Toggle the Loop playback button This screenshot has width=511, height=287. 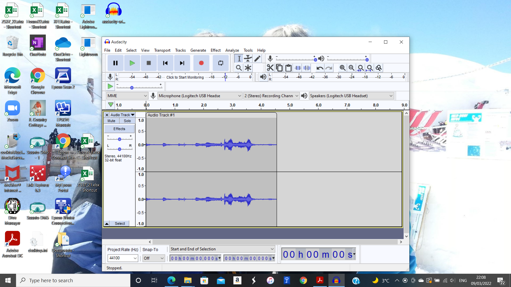point(221,63)
